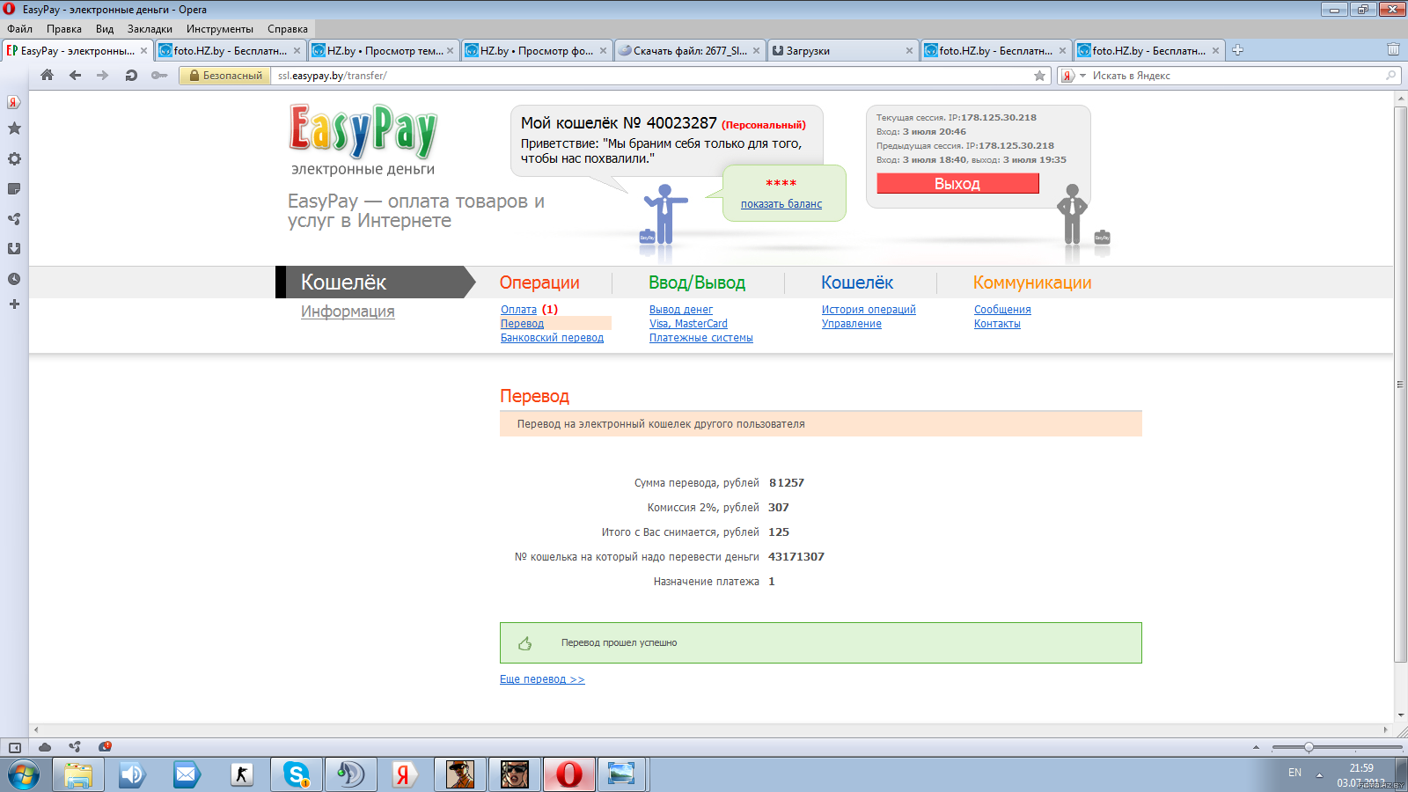This screenshot has height=792, width=1408.
Task: Open 'Вывод денег' link
Action: click(681, 310)
